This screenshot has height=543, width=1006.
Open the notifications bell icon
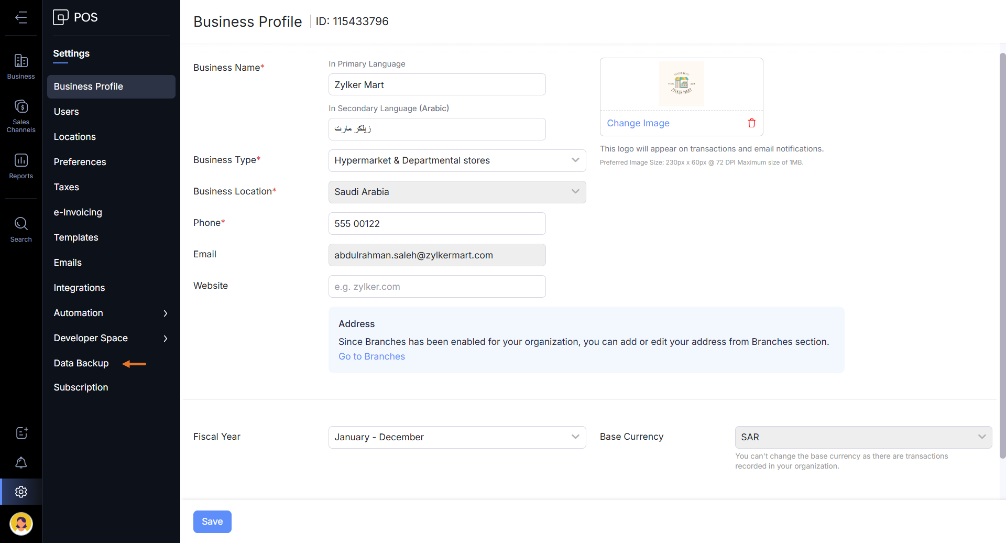click(21, 462)
